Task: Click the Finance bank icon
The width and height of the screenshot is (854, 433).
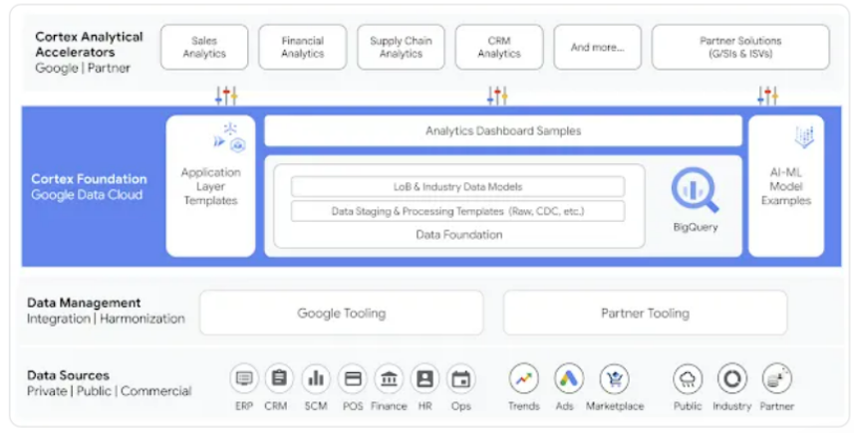Action: pos(389,378)
